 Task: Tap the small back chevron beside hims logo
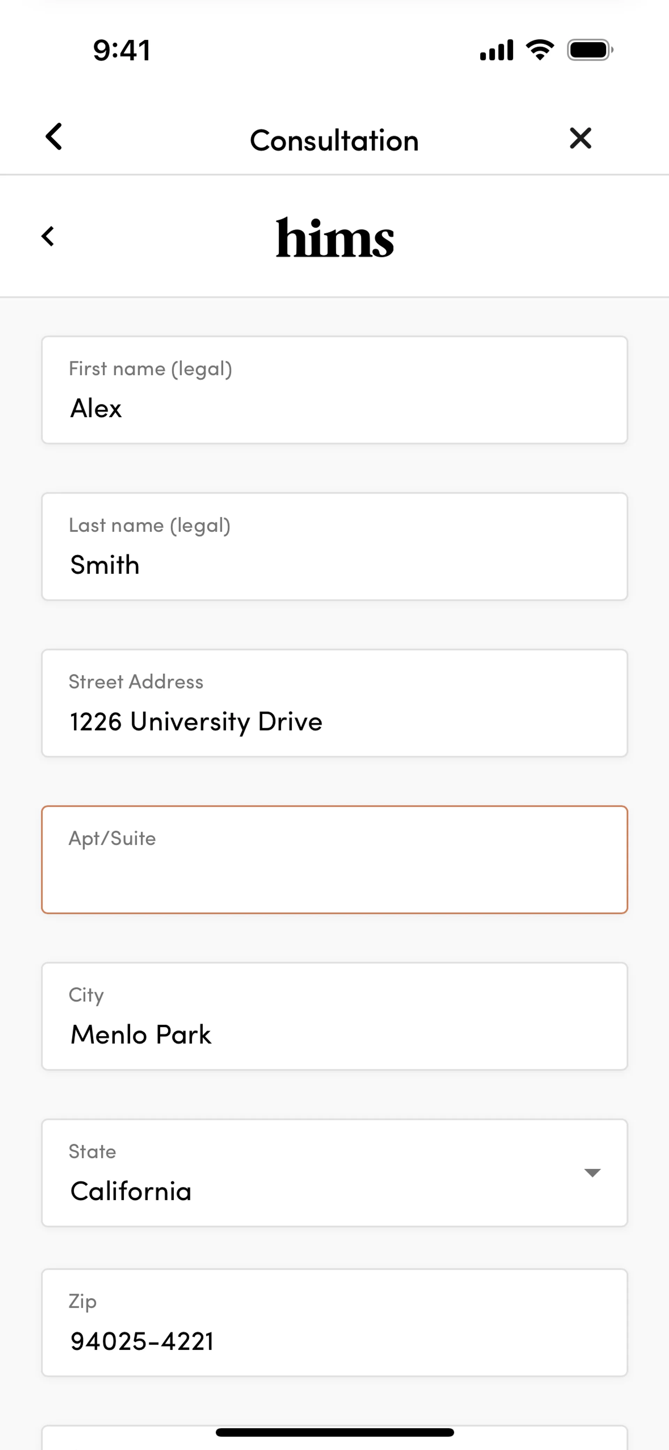tap(48, 237)
